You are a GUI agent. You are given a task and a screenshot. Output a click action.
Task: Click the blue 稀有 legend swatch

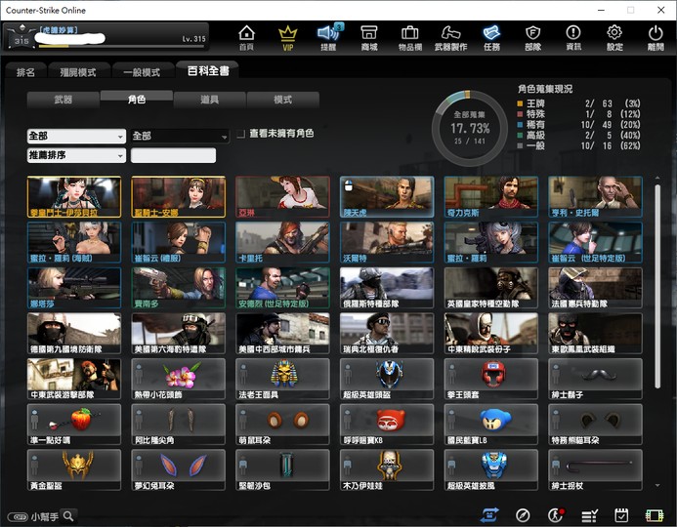(520, 125)
